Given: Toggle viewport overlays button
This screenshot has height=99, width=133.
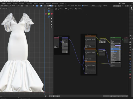Looking at the screenshot, I should coord(41,6).
